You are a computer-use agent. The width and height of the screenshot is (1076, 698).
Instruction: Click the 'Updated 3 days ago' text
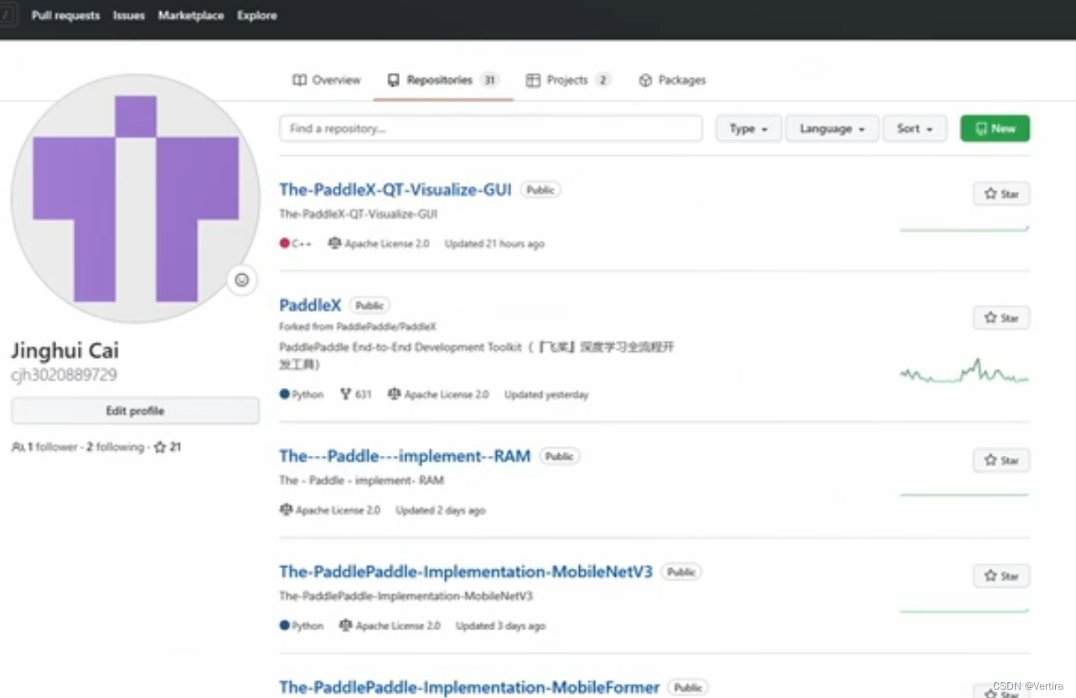pyautogui.click(x=500, y=626)
